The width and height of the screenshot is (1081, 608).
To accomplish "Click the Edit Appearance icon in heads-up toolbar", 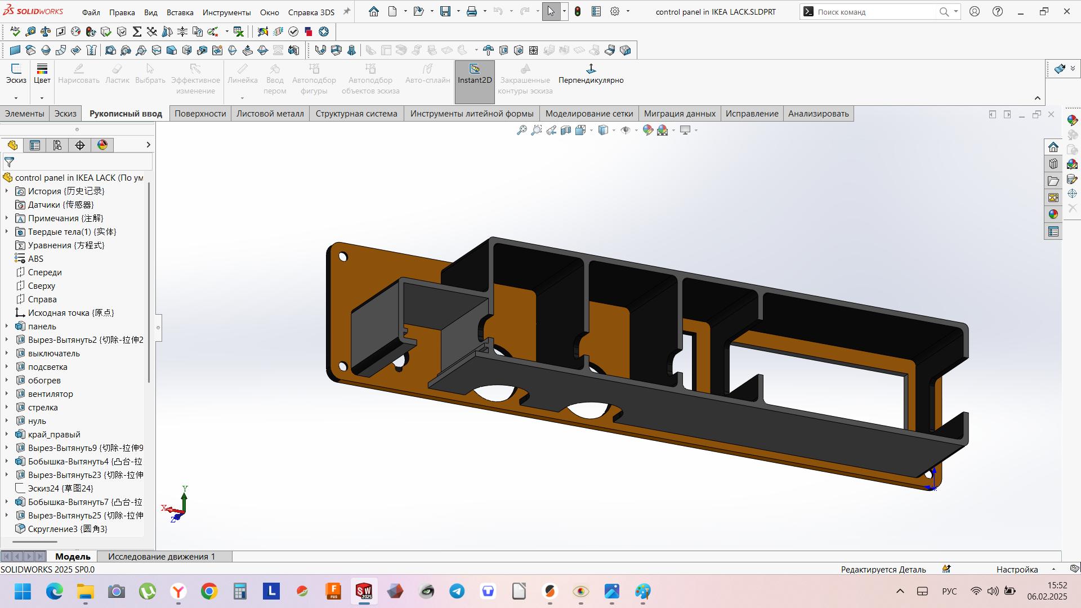I will [648, 130].
